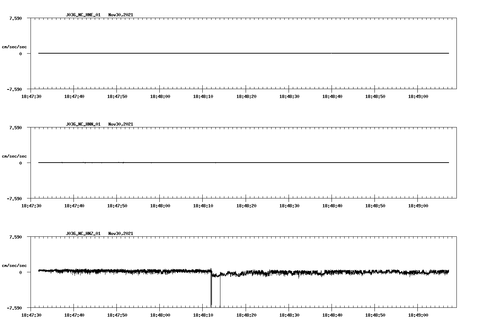Click the 18:49:00 time label under the HNE plot

coord(418,96)
